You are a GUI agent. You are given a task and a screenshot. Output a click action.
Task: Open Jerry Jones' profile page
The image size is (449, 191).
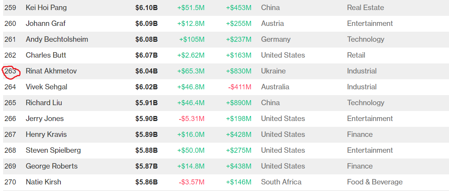click(x=45, y=119)
